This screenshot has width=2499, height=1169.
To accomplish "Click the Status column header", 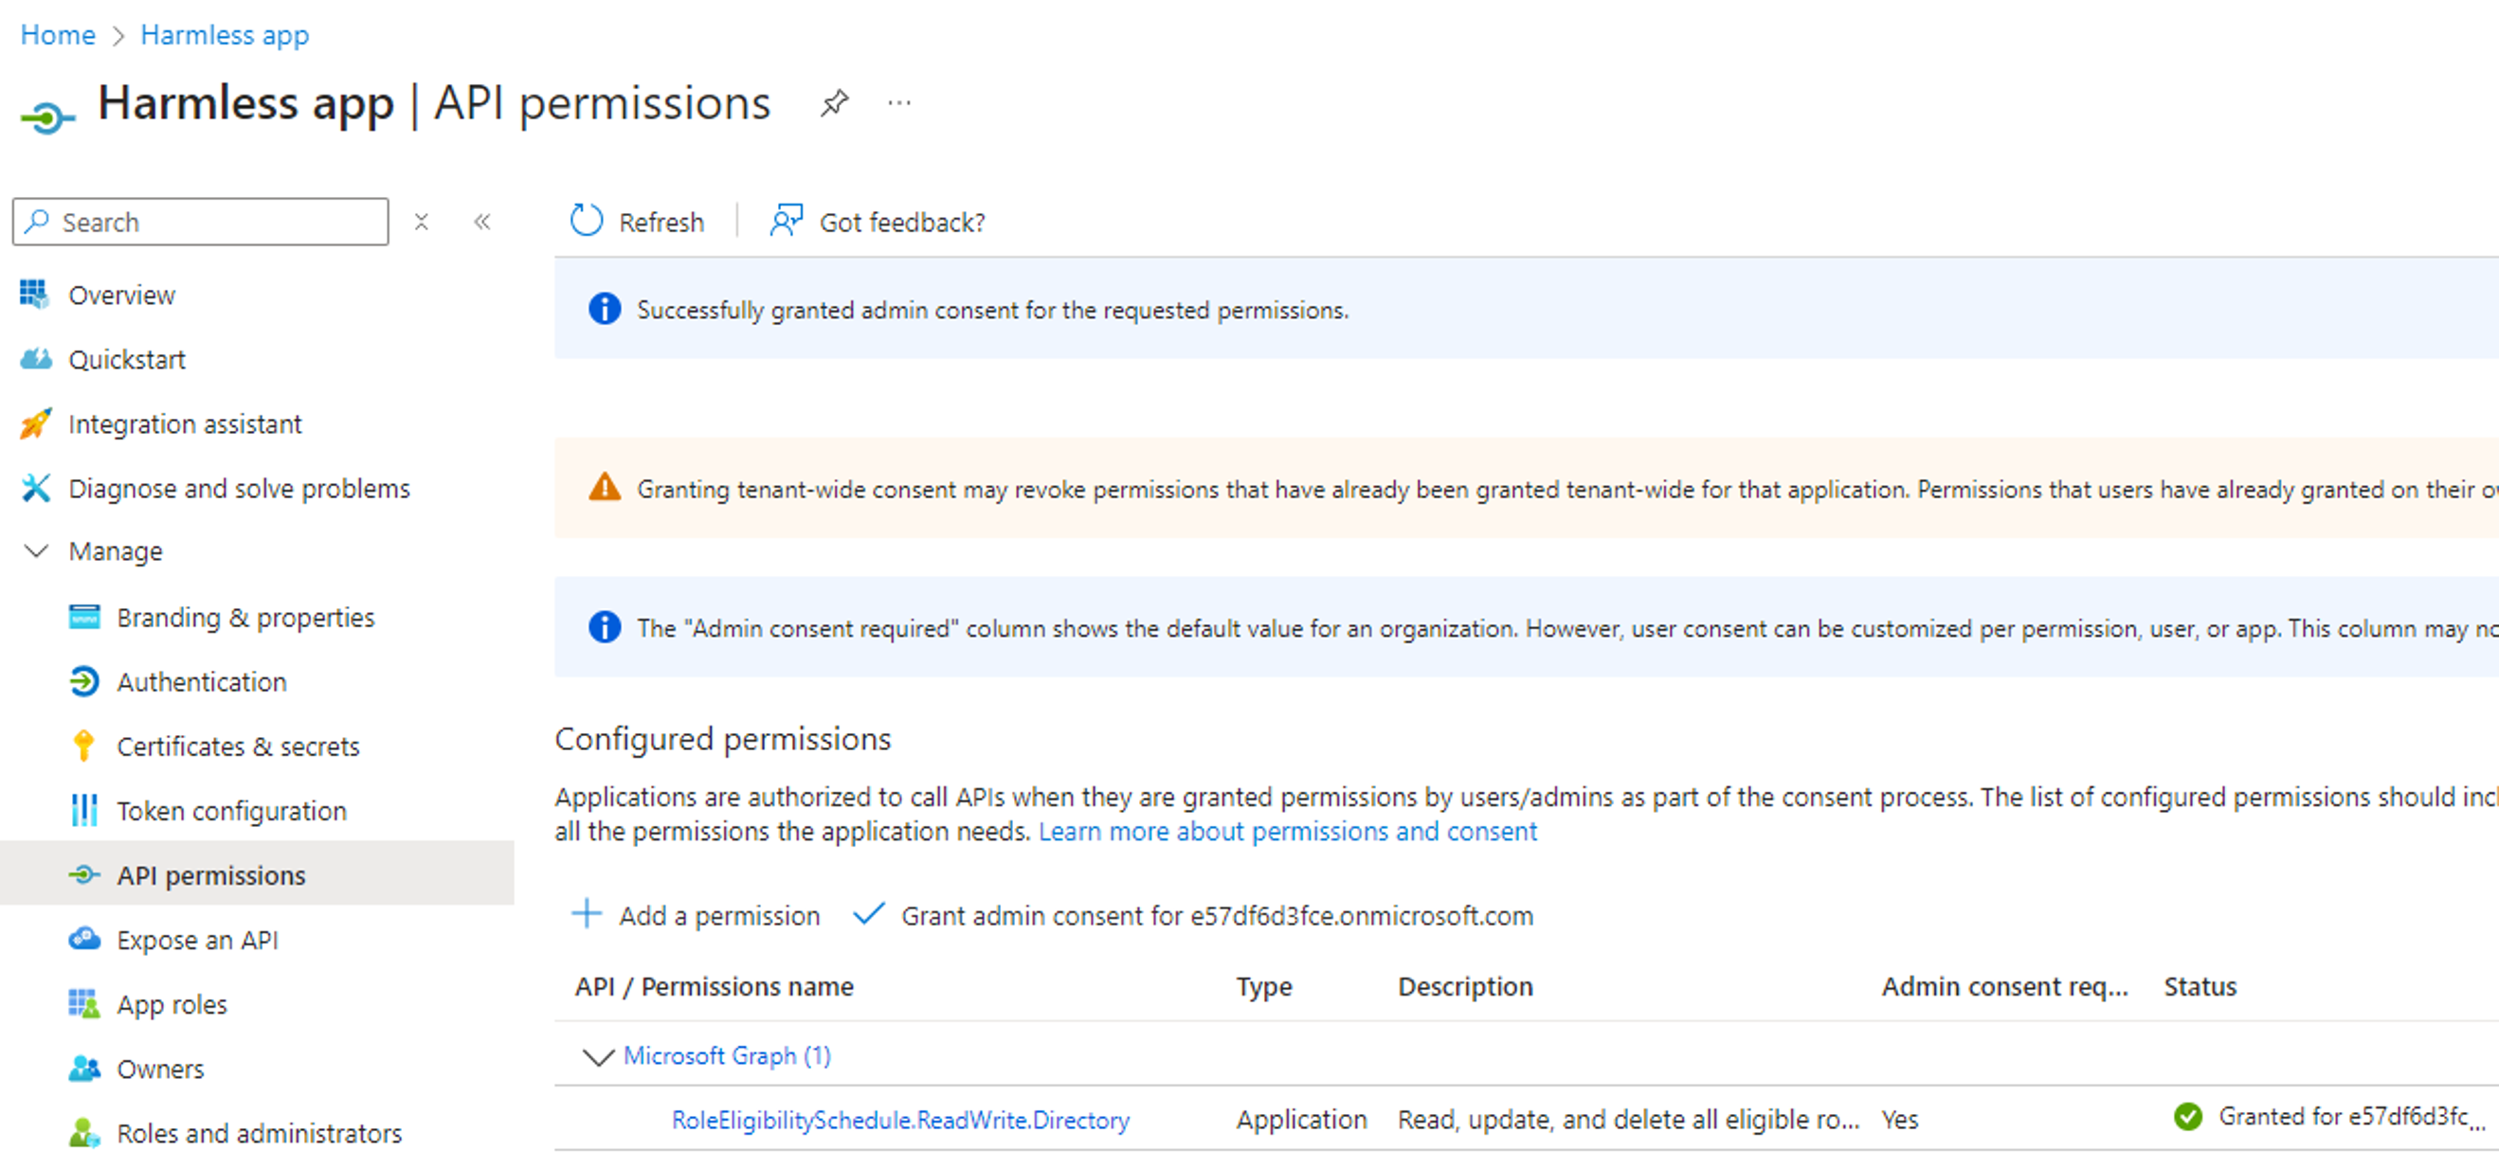I will pyautogui.click(x=2200, y=985).
